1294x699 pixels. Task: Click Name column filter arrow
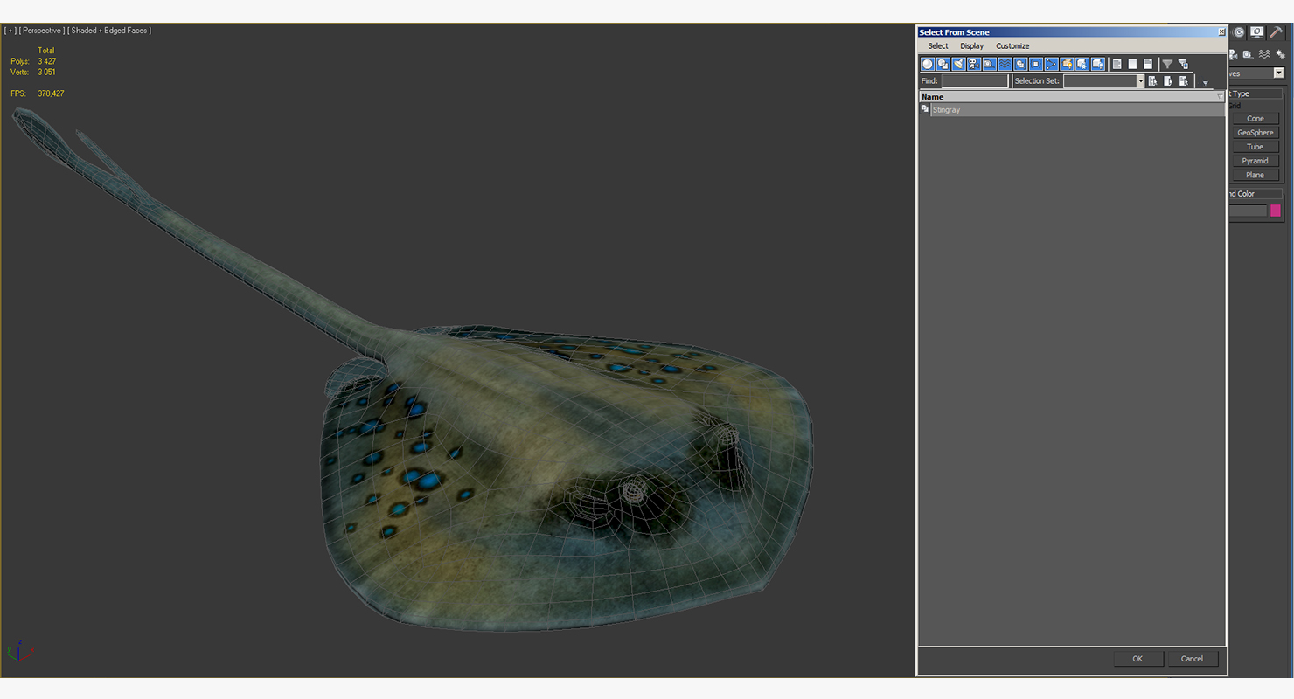1221,96
